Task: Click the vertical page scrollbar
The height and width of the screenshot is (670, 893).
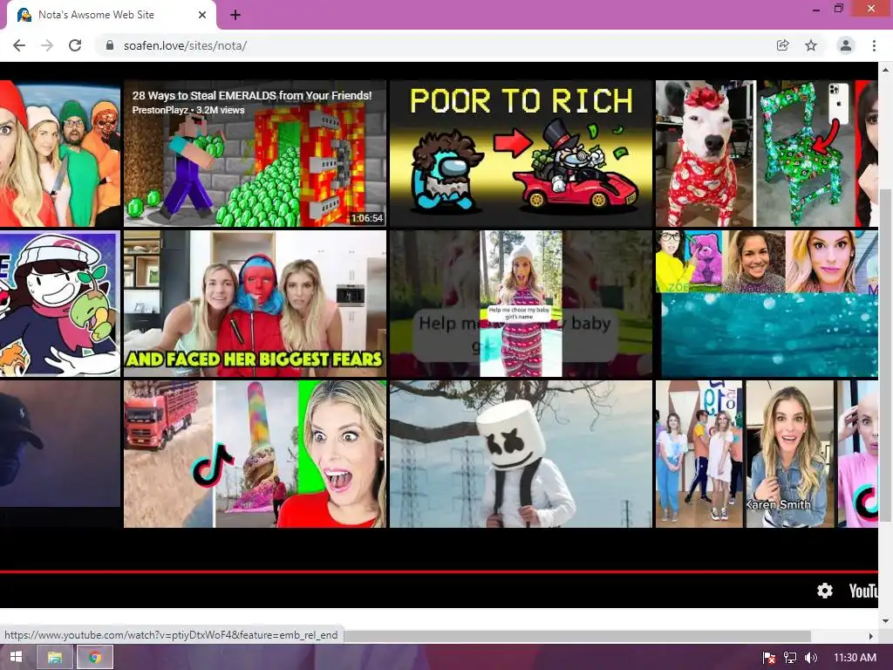Action: click(x=885, y=353)
